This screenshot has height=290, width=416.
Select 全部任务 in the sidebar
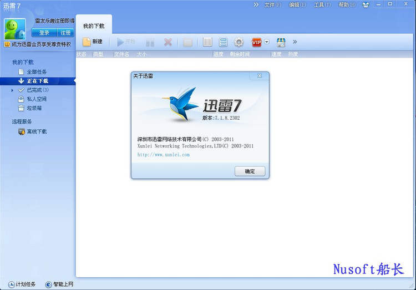37,72
